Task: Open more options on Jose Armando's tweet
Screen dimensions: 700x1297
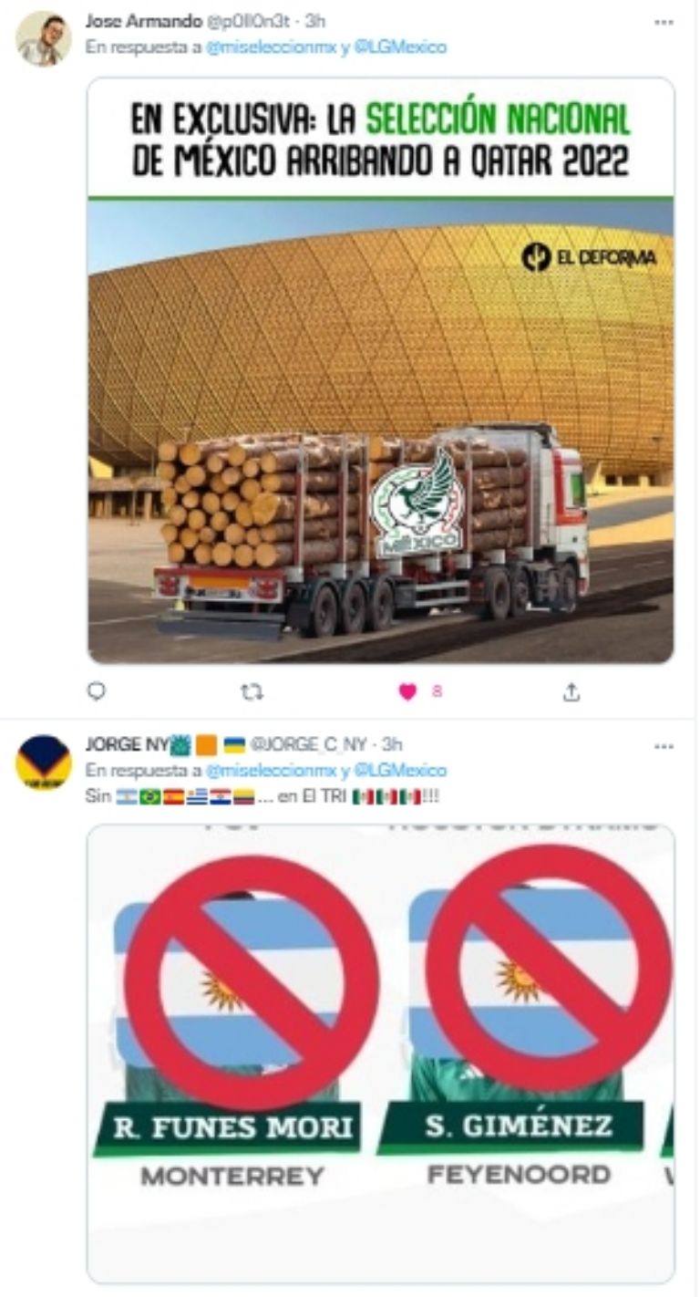Action: 664,21
